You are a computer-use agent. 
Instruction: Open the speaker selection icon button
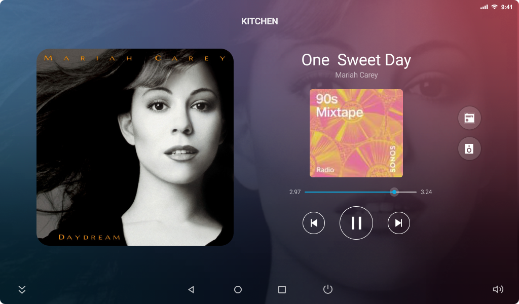click(469, 148)
